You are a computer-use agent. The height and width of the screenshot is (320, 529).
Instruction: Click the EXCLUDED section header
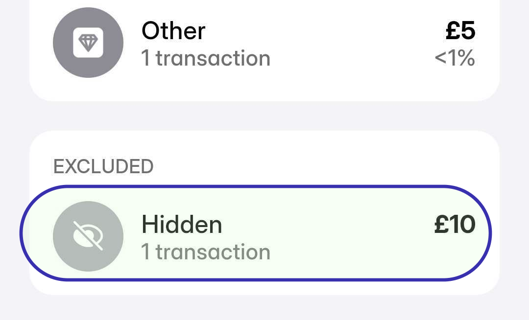(103, 166)
